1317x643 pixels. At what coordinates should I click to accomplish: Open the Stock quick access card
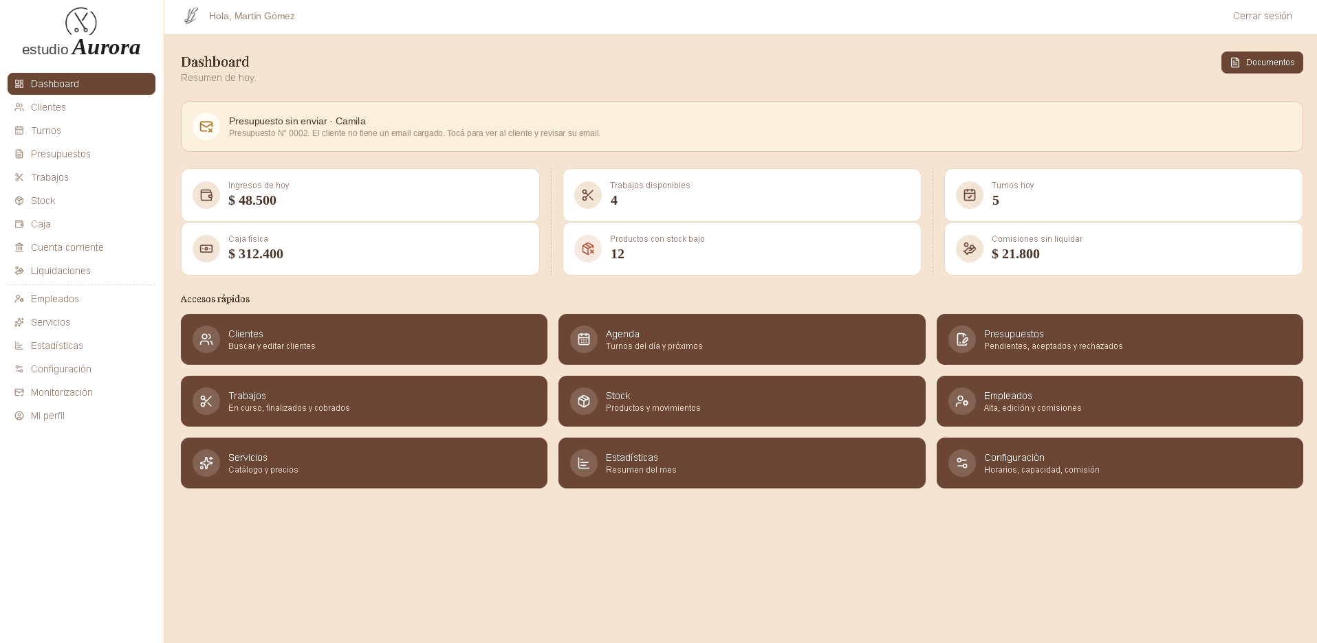[741, 401]
